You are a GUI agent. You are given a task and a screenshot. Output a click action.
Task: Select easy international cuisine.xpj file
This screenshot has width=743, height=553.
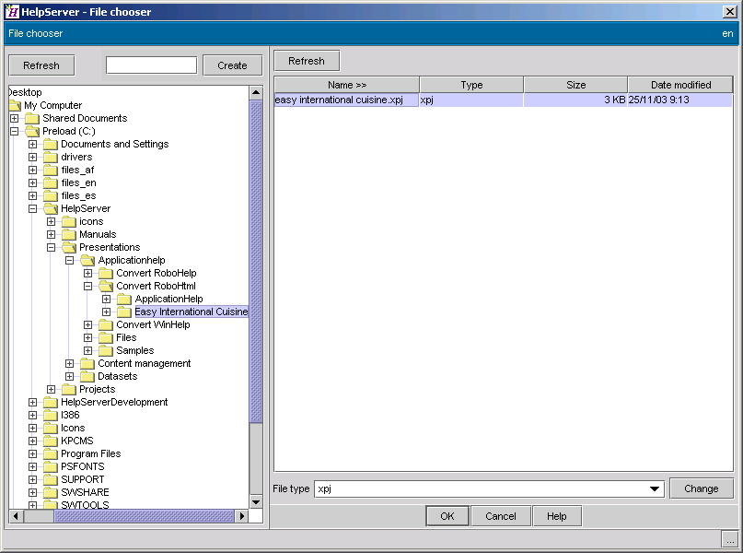click(339, 100)
